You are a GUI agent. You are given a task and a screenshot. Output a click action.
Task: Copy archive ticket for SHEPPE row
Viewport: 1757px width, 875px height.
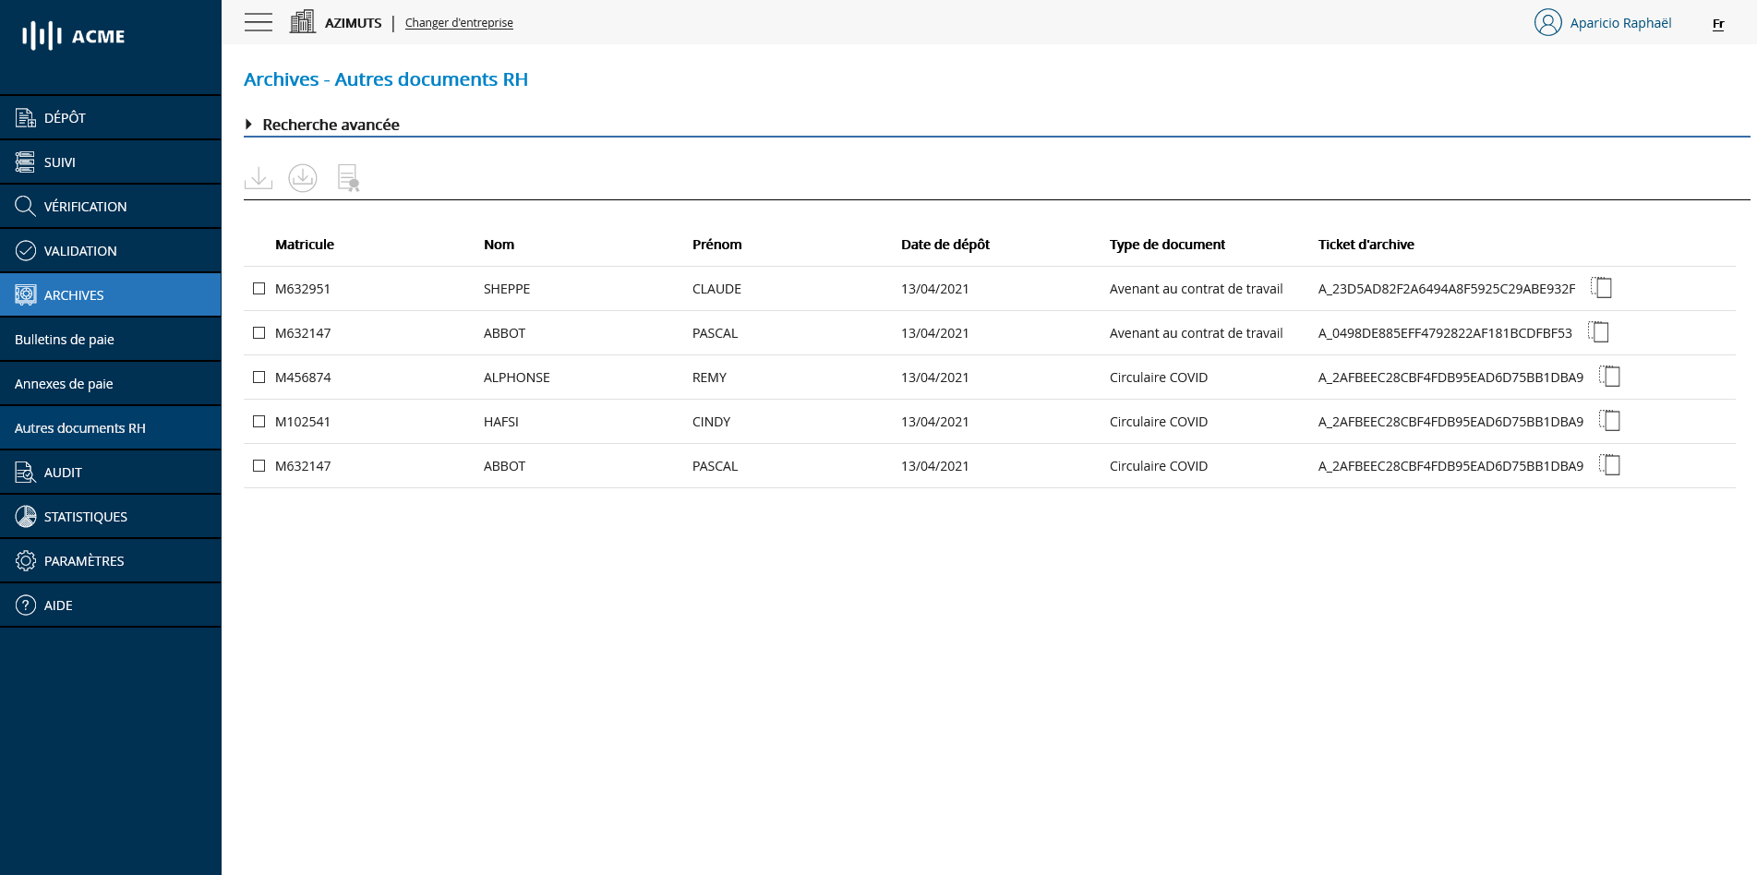(1602, 288)
